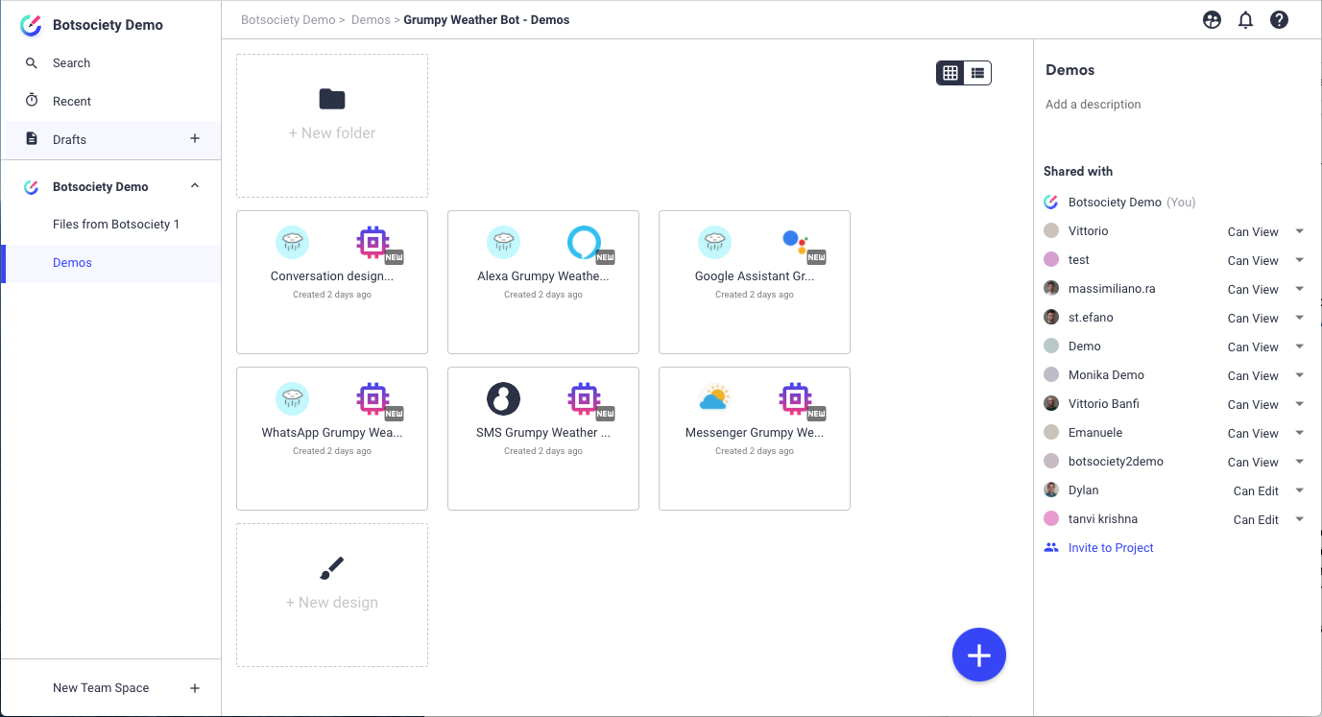Click the Botsociety Demo workspace icon in the sidebar
The width and height of the screenshot is (1322, 717).
pos(32,187)
